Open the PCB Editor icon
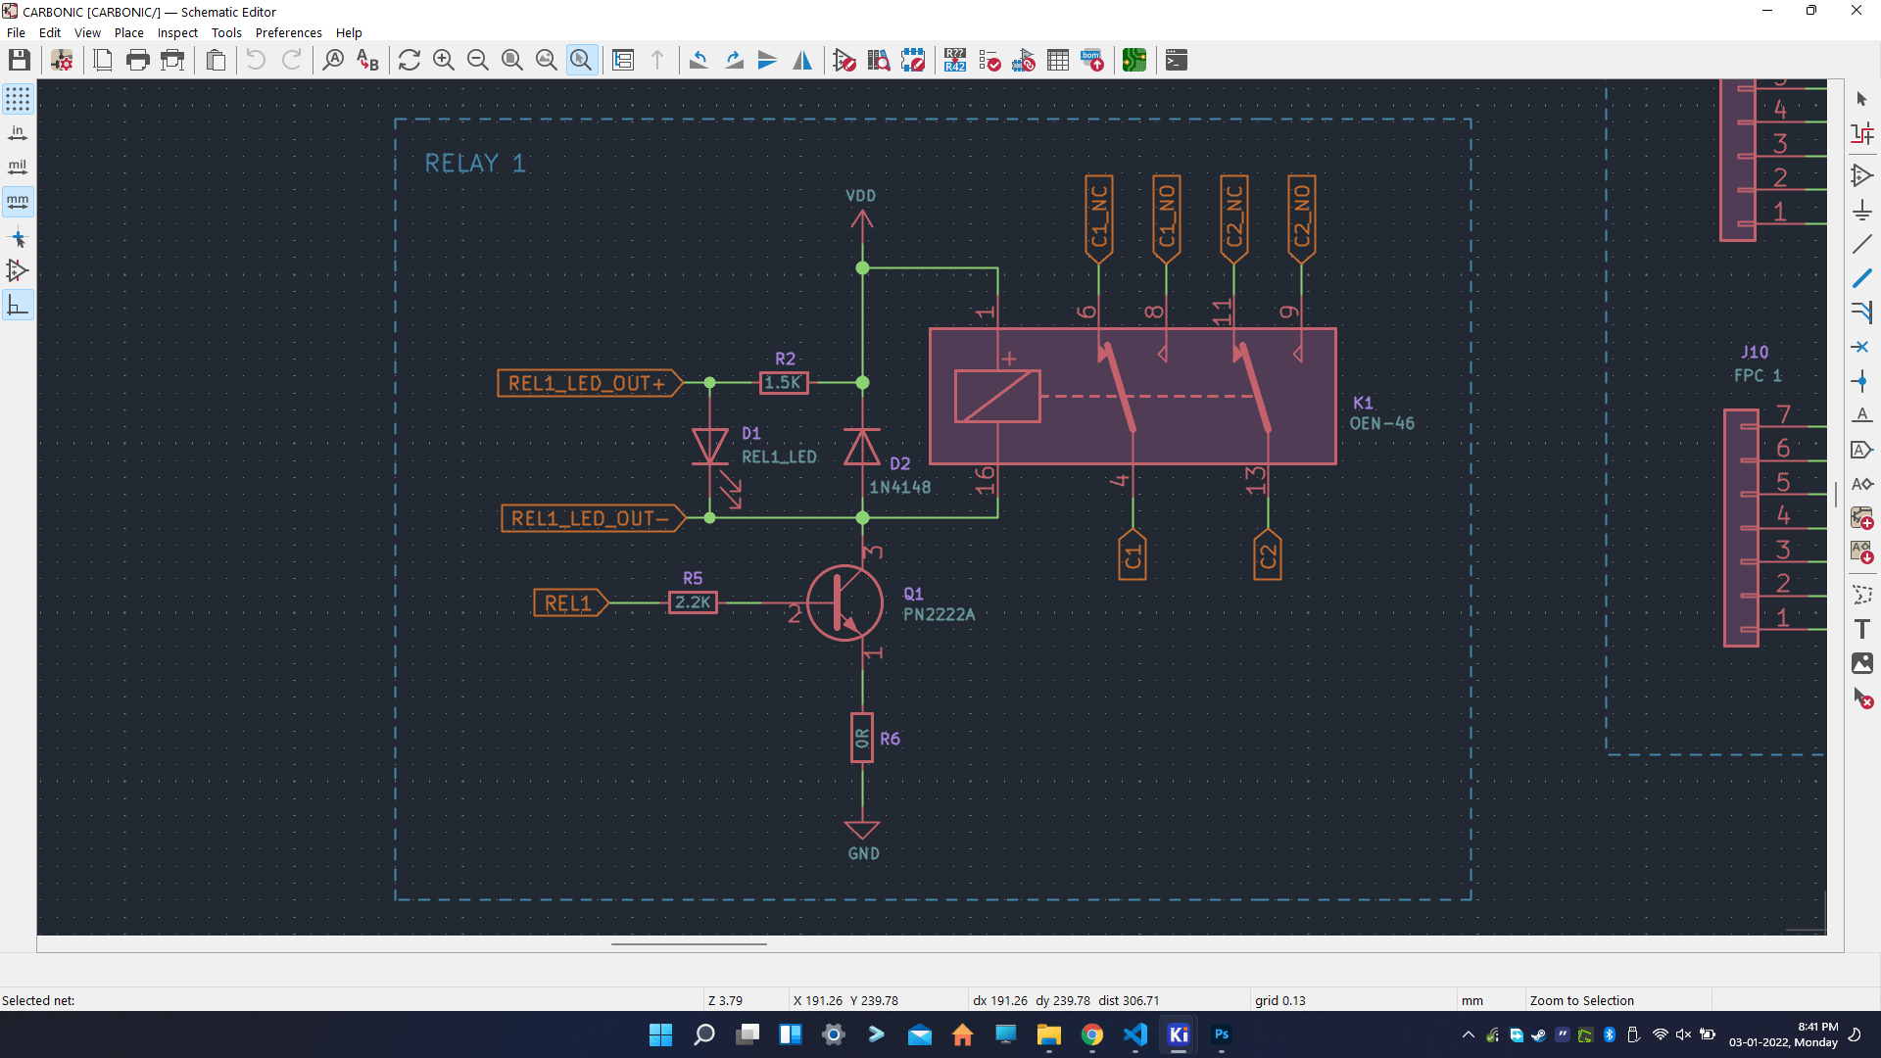Image resolution: width=1881 pixels, height=1058 pixels. (x=1134, y=61)
